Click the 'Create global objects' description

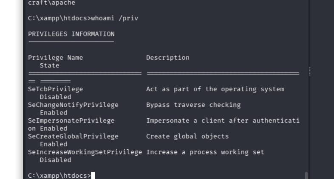pyautogui.click(x=187, y=136)
